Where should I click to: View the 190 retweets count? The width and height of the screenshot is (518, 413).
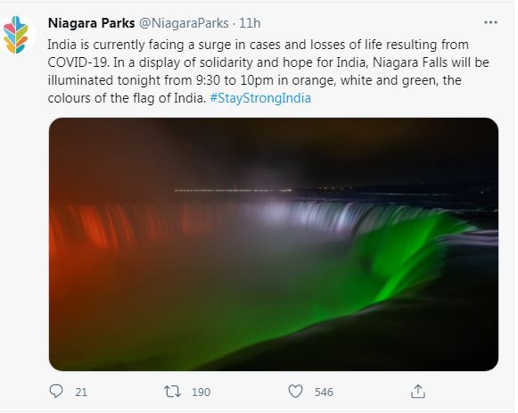coord(201,392)
